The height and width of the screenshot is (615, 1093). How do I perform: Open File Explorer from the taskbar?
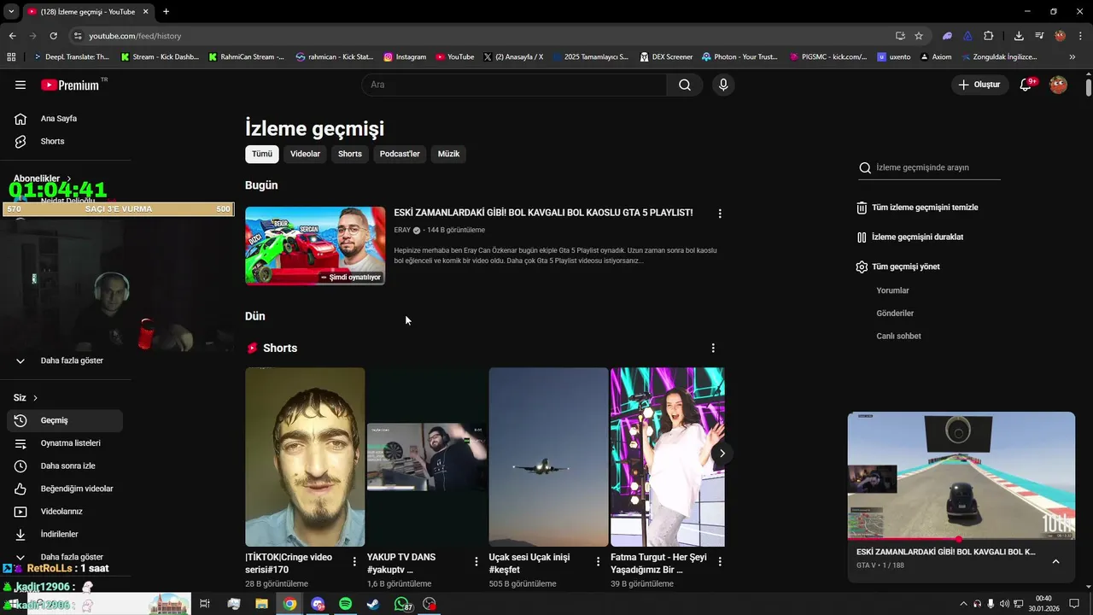coord(261,604)
